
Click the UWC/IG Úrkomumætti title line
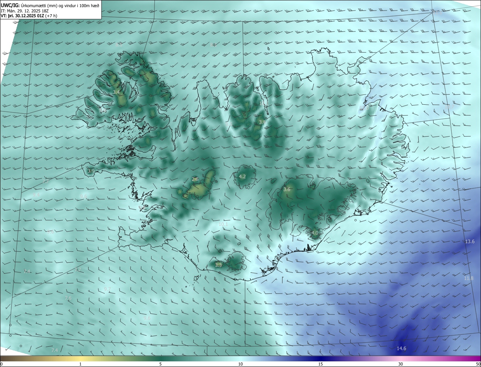(x=50, y=5)
